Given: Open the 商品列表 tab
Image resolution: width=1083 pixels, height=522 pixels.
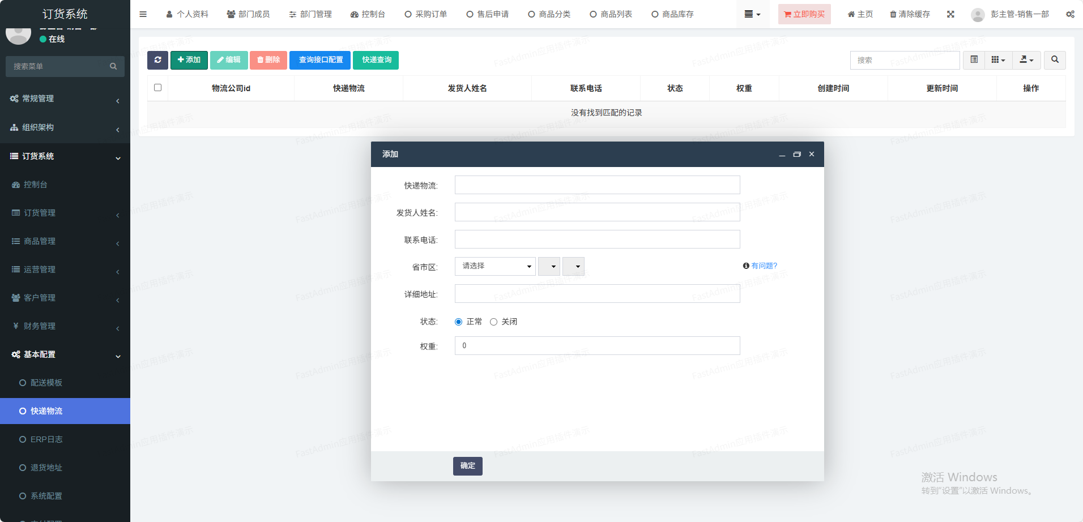Looking at the screenshot, I should point(611,14).
